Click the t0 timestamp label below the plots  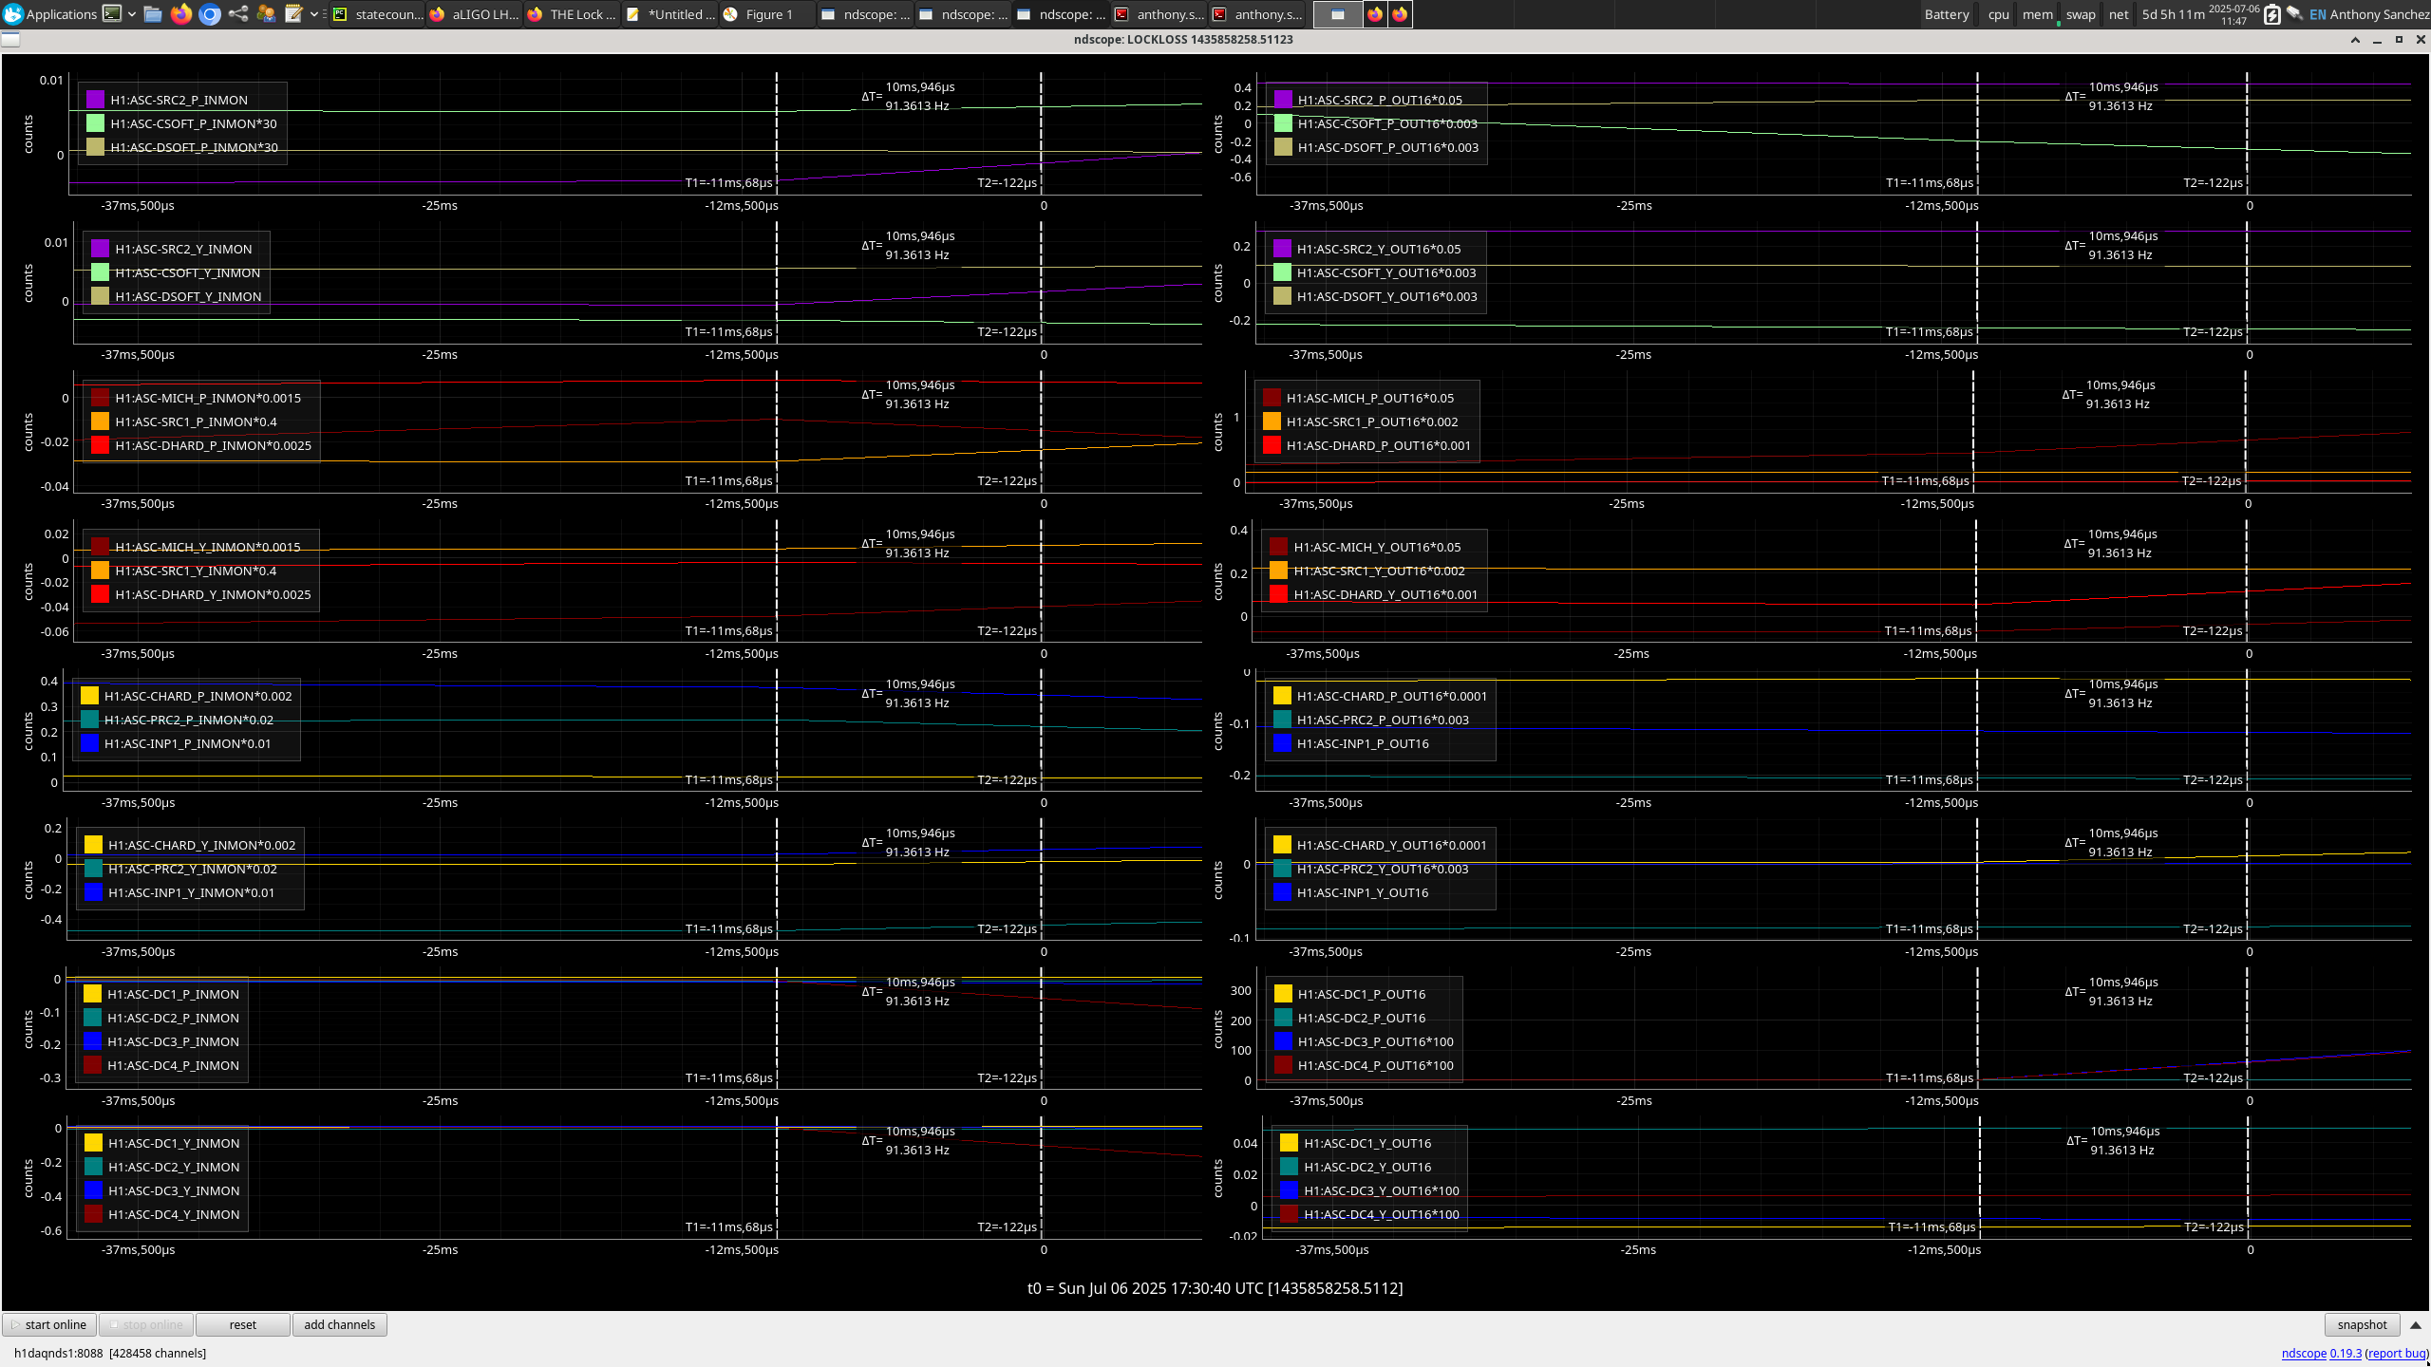1215,1288
